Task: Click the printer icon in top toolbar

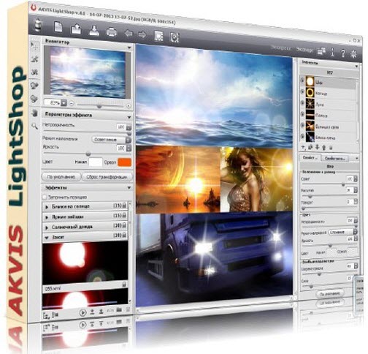Action: [112, 32]
